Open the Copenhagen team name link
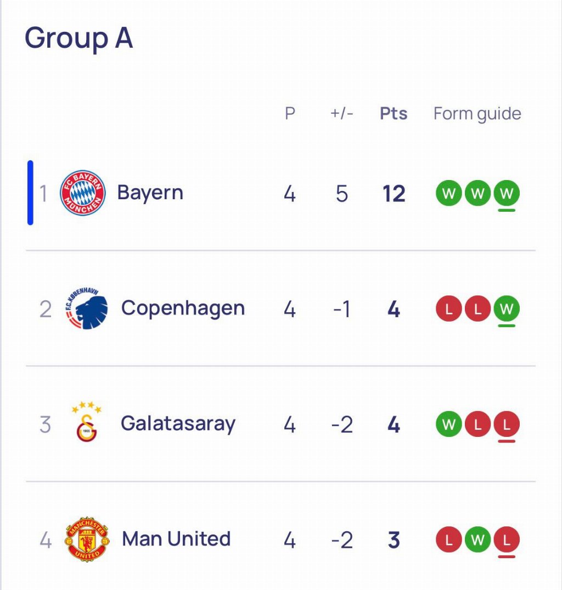This screenshot has height=590, width=562. [183, 308]
